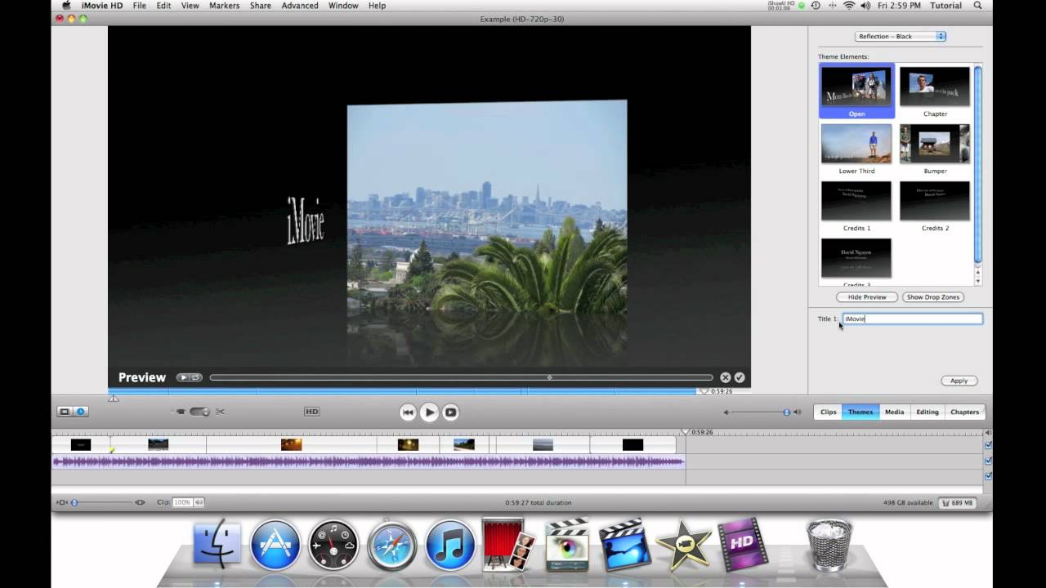Accept the preview with checkmark icon
Screen dimensions: 1046x588
pyautogui.click(x=740, y=377)
